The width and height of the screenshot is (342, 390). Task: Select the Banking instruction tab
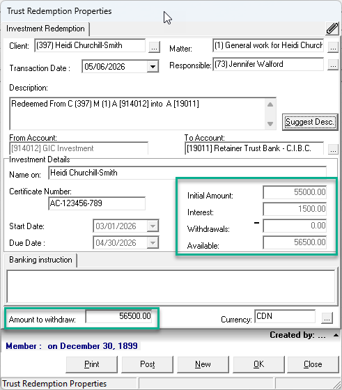[40, 260]
